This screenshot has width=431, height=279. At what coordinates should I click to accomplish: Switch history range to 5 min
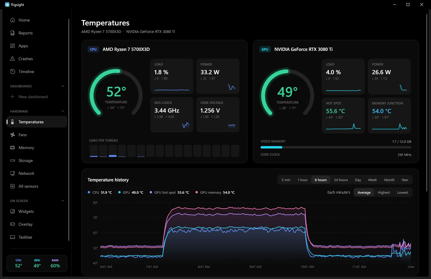click(x=286, y=180)
